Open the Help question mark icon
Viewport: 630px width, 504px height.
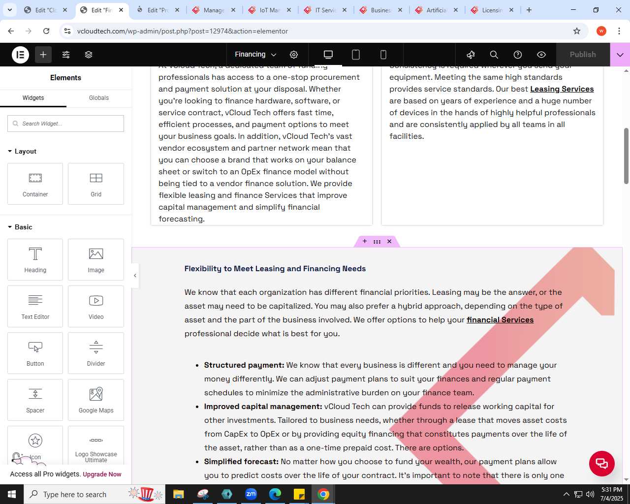(518, 55)
